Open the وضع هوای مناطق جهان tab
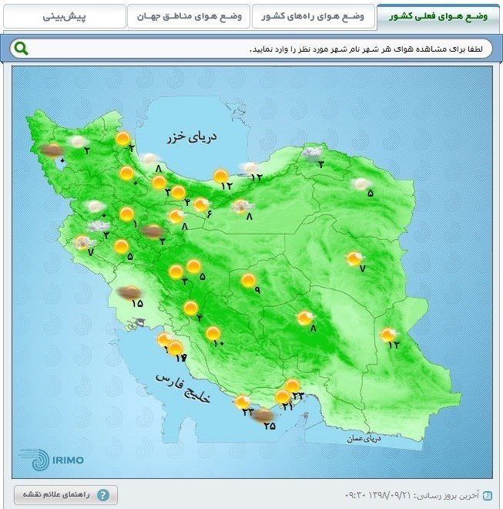This screenshot has width=503, height=509. [188, 16]
